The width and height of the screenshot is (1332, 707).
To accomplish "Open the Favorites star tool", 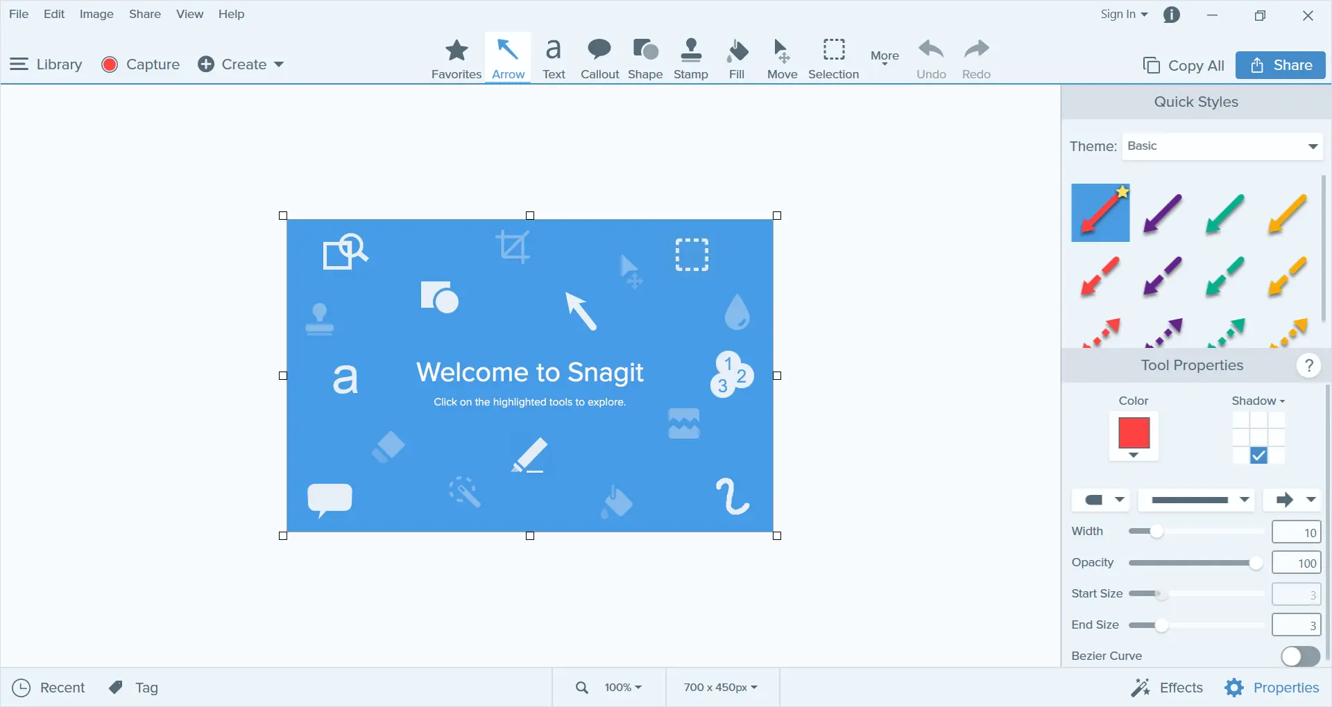I will 456,58.
